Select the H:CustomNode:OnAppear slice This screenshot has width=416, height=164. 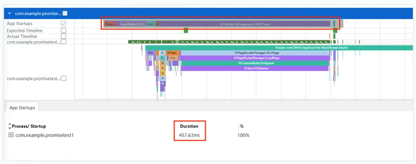(255, 63)
